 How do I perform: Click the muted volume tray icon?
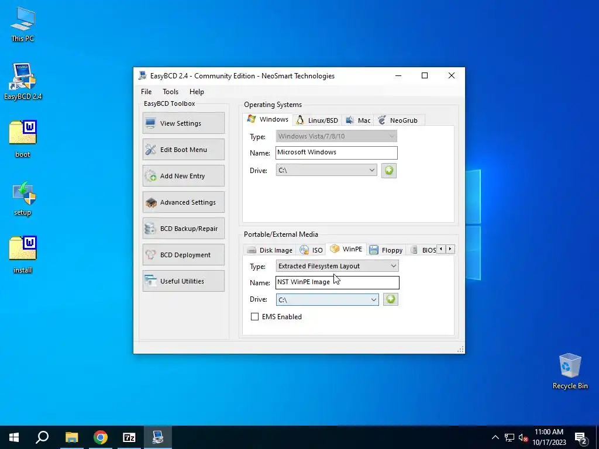523,437
